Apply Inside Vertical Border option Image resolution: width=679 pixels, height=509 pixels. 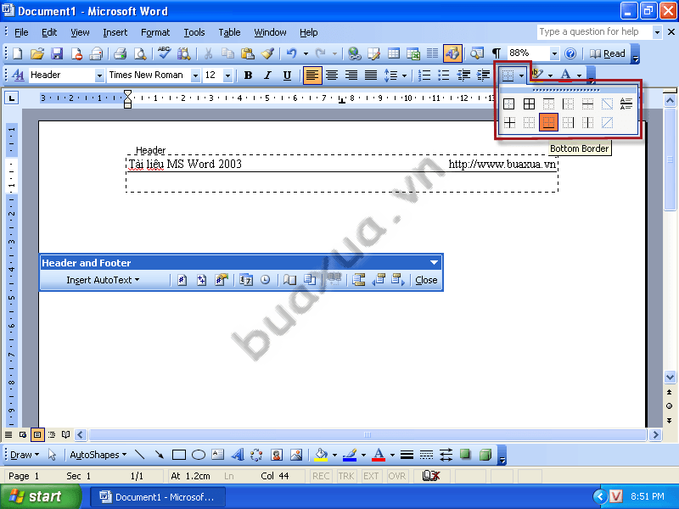click(587, 122)
